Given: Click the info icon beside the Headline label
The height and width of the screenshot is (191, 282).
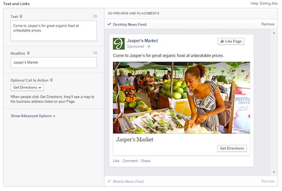Looking at the screenshot, I should 28,53.
